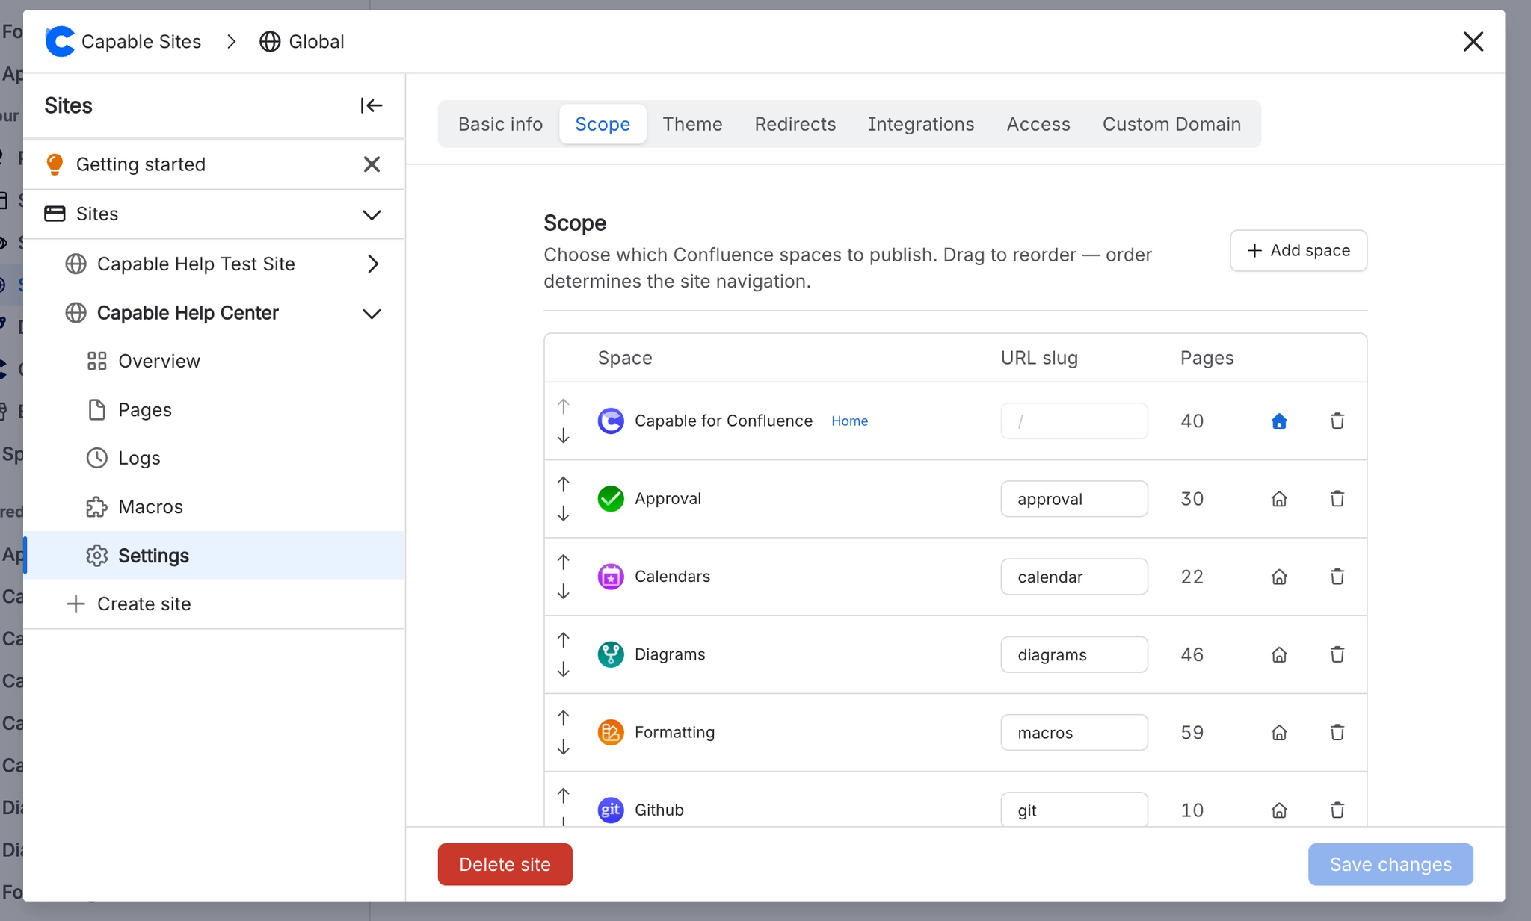Click the Global globe icon in breadcrumb

point(270,41)
